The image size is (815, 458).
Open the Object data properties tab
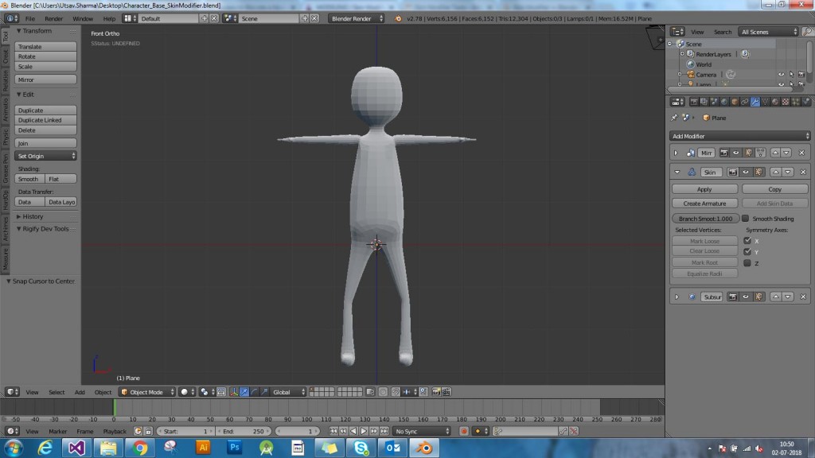tap(764, 101)
